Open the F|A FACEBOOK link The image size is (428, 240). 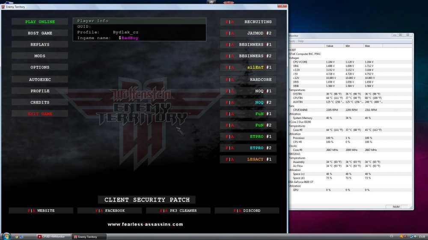pos(110,211)
